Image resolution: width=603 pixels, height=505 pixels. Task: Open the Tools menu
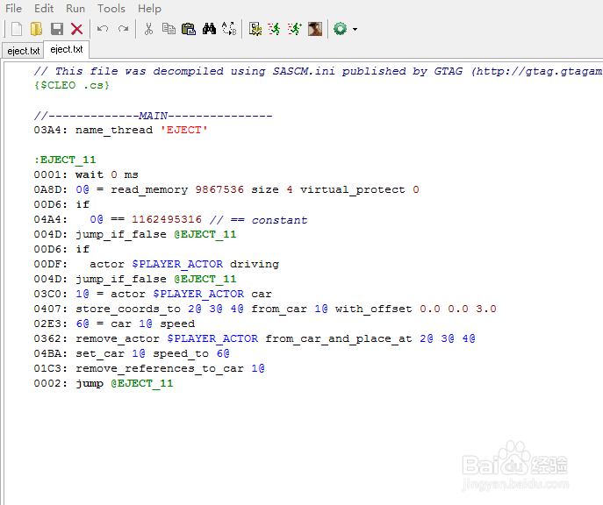(x=111, y=9)
